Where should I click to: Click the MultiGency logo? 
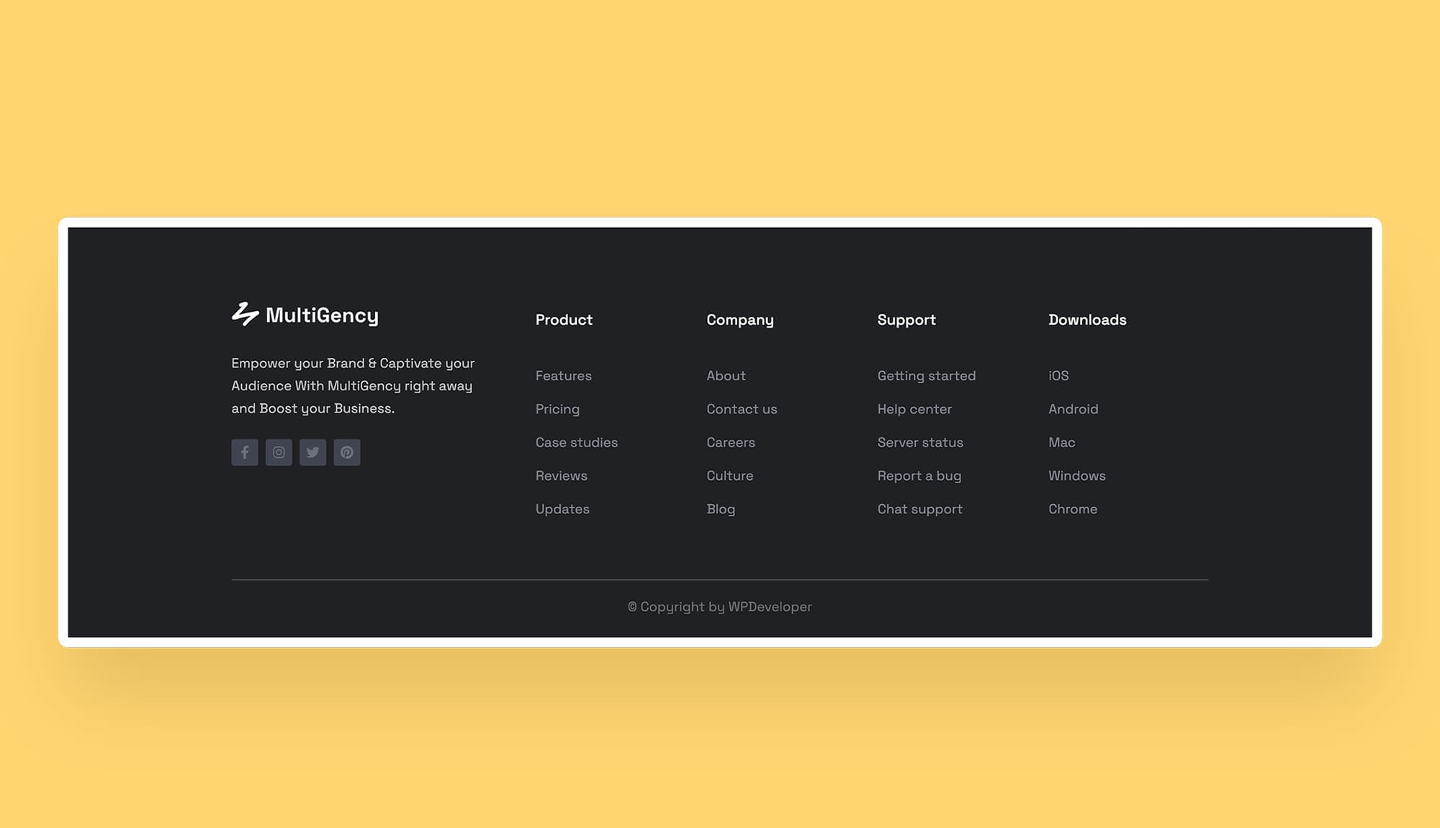[x=305, y=315]
